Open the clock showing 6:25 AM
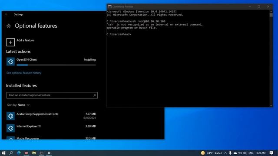 click(x=261, y=153)
